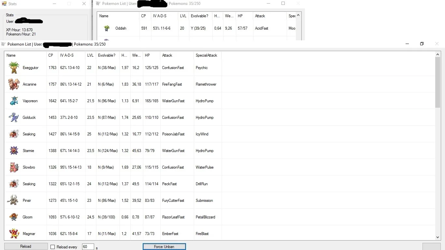The image size is (445, 250).
Task: Click the 'Evolvable?' header in the background Pokemon List
Action: tap(200, 16)
